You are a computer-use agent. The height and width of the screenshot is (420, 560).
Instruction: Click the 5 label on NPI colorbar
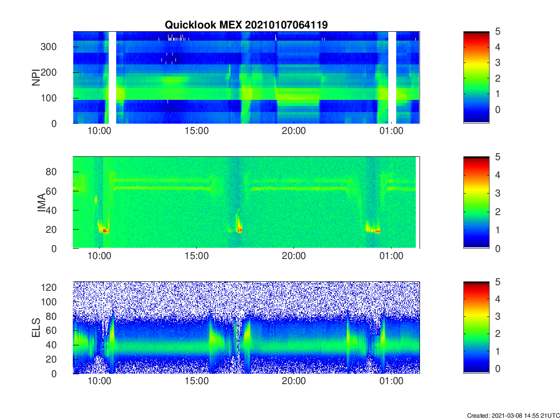pos(498,32)
